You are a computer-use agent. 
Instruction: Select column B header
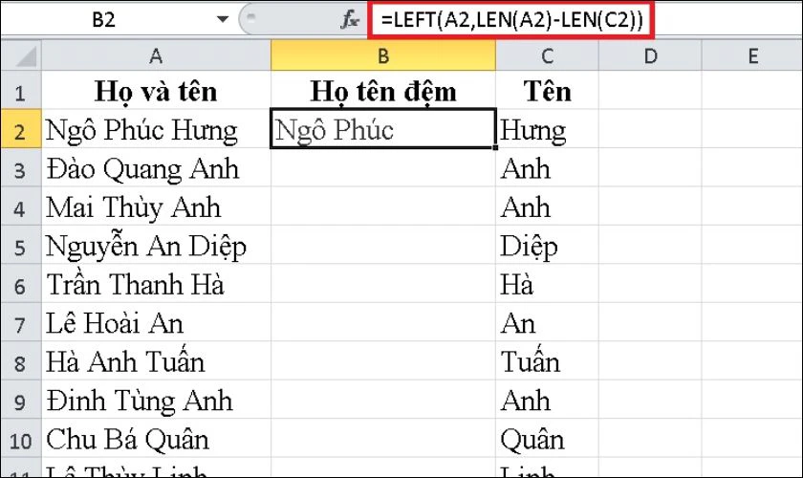[383, 55]
